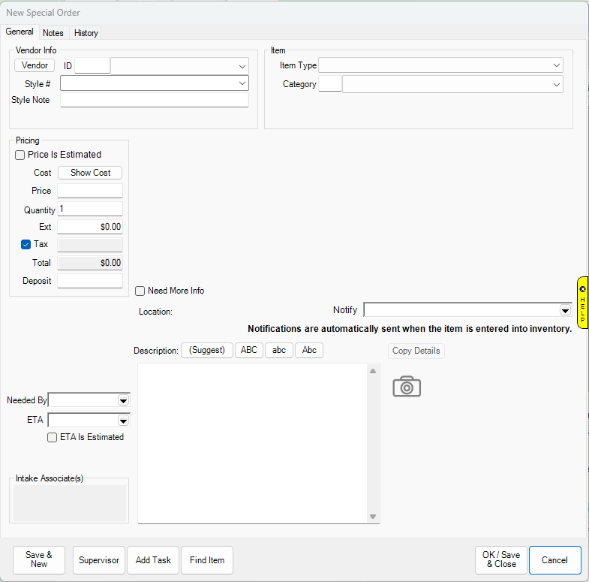Image resolution: width=589 pixels, height=582 pixels.
Task: Click the camera icon to add photo
Action: 407,387
